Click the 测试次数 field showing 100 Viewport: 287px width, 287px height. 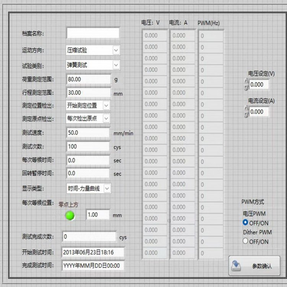88,147
